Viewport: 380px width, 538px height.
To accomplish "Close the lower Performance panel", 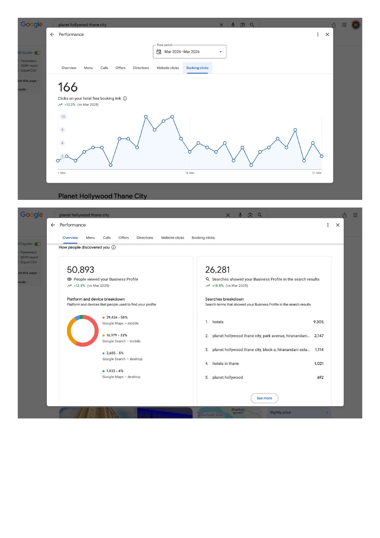I will (x=338, y=225).
